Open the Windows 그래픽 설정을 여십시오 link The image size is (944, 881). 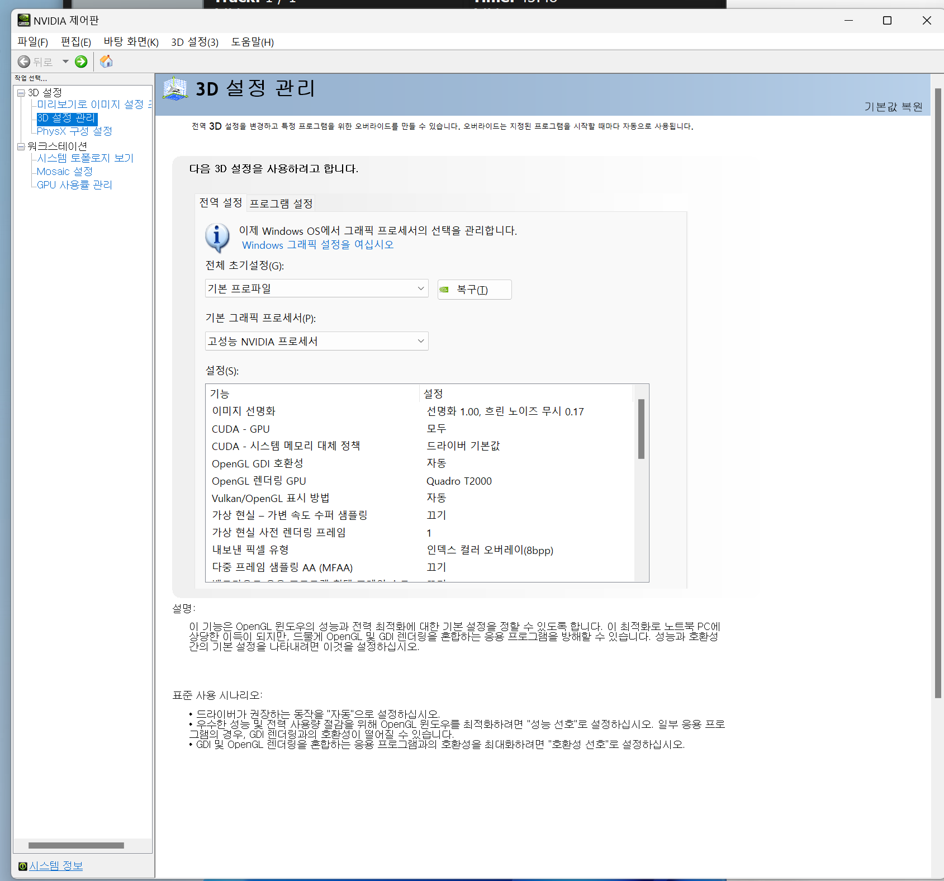318,245
